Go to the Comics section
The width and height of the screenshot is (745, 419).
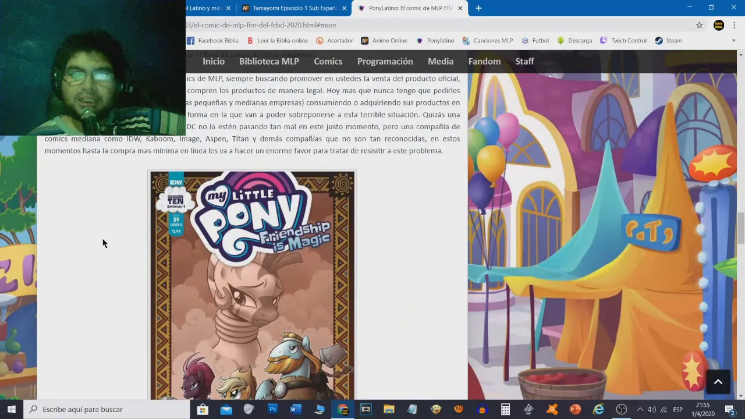328,61
